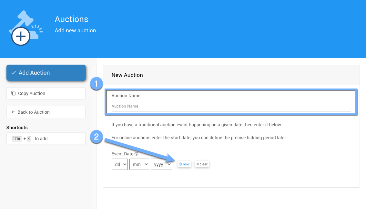Click the numbered badge 1 marker
Screen dimensions: 366x209
point(96,84)
